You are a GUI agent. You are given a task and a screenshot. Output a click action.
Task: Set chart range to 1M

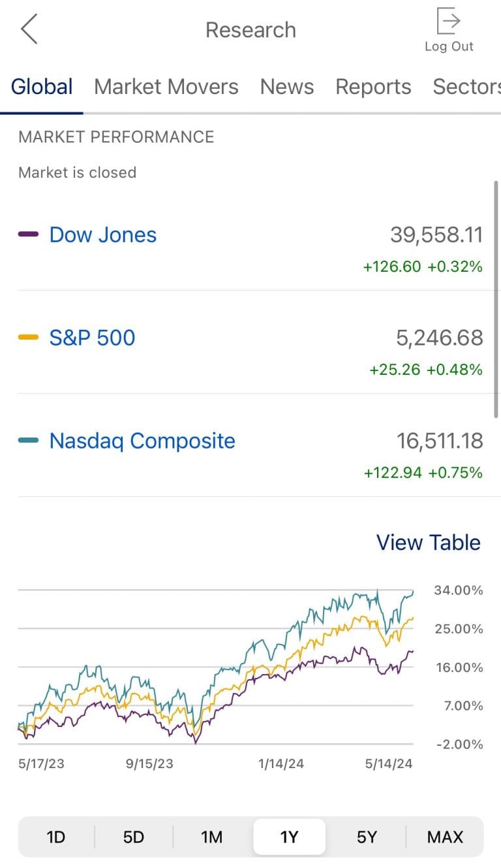tap(212, 837)
